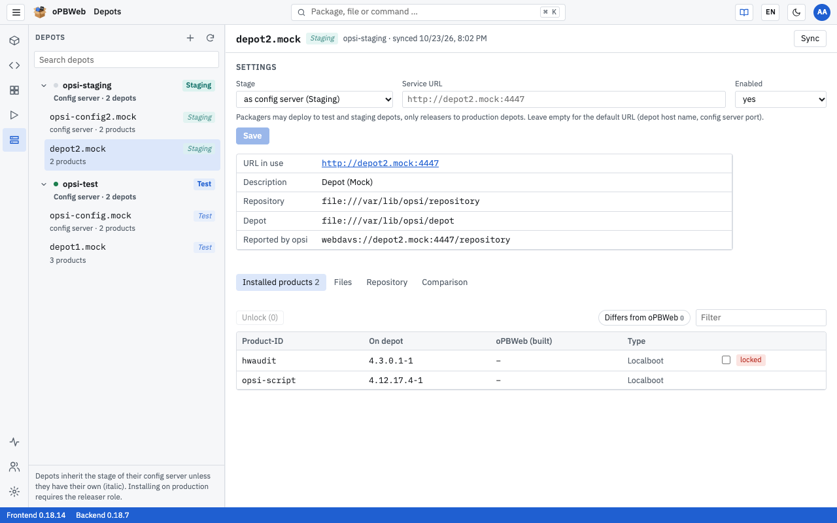Collapse the opsi-test group chevron

click(44, 184)
